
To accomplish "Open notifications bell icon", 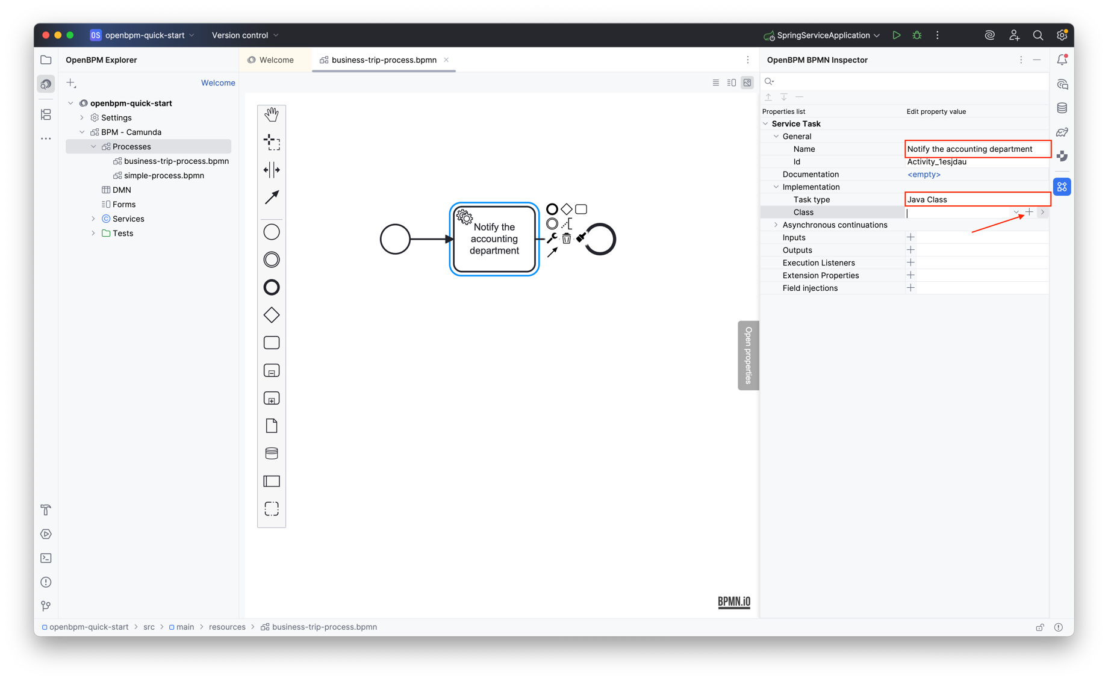I will [x=1062, y=60].
